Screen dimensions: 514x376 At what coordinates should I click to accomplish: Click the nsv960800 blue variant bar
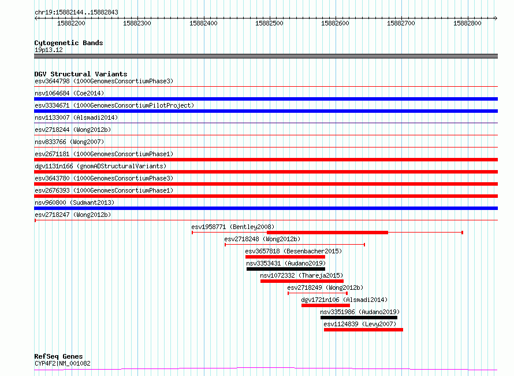266,208
